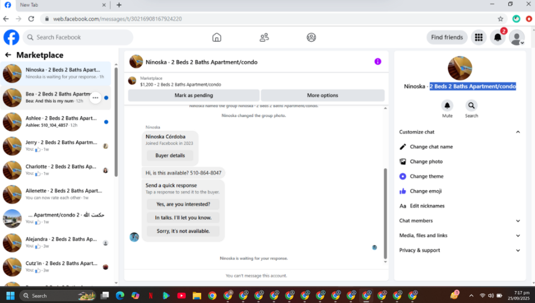
Task: Open the green browser extension icon
Action: tap(516, 19)
